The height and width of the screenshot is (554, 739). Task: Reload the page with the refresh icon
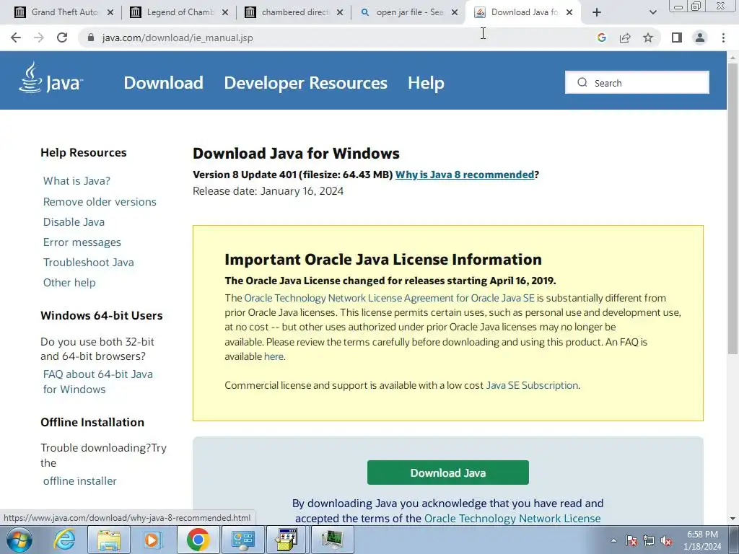62,38
